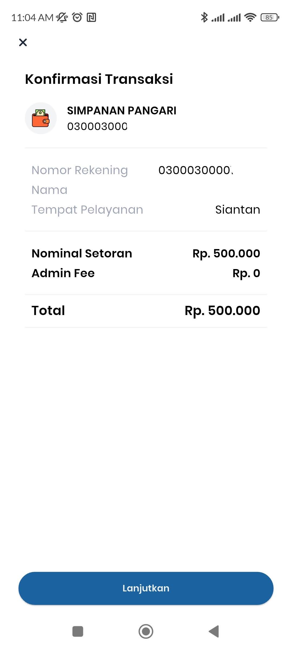The width and height of the screenshot is (292, 649).
Task: Tap the Bluetooth status icon
Action: (x=204, y=17)
